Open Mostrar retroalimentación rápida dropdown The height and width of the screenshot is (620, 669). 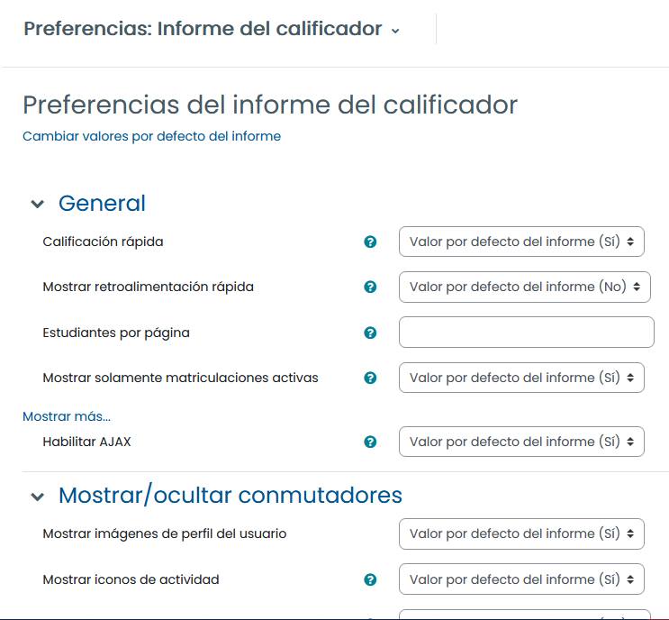click(524, 287)
